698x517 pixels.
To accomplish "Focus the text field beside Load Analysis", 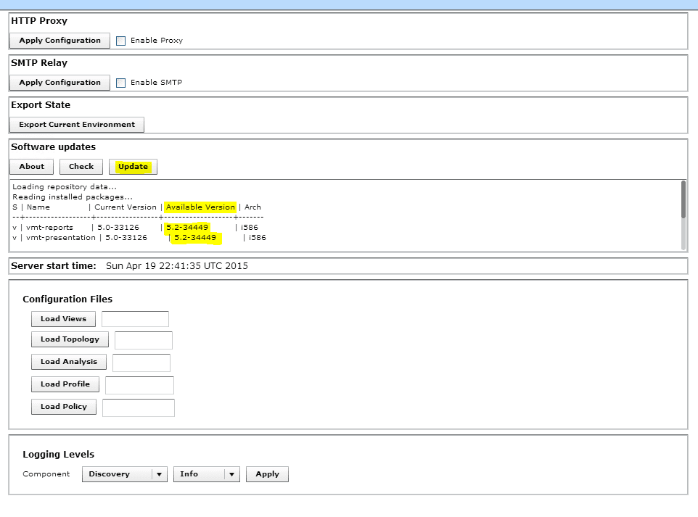I will pos(141,363).
